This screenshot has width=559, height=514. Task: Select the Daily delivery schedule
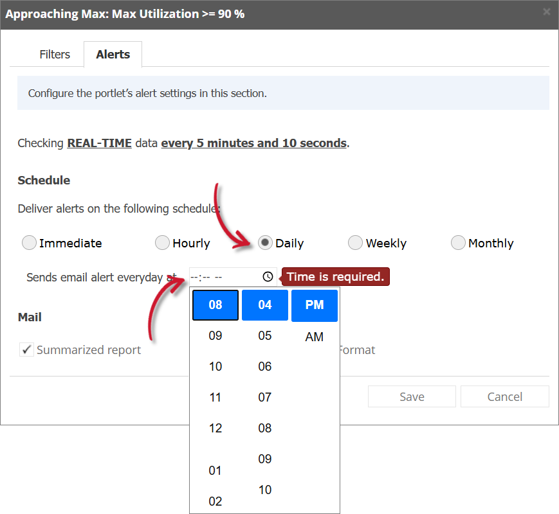pyautogui.click(x=265, y=243)
